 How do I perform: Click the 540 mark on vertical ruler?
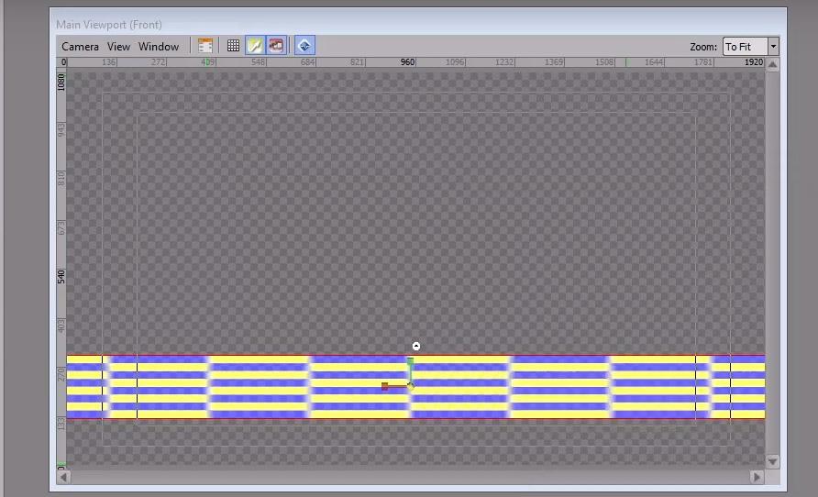pos(61,276)
